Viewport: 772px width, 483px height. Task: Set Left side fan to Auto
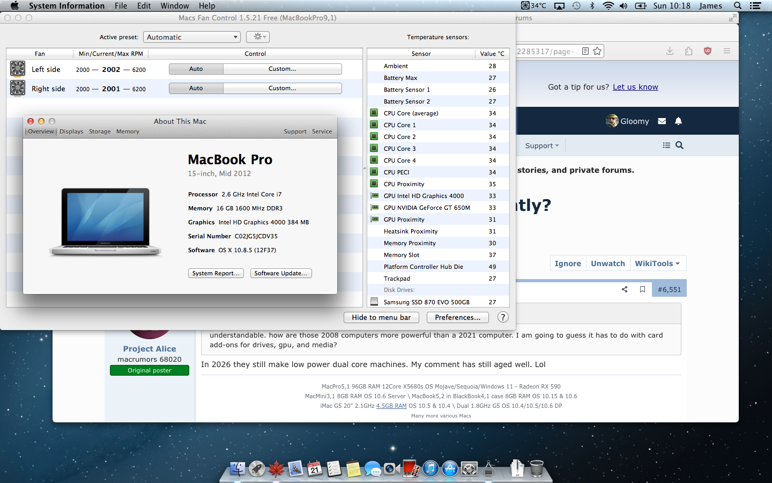[196, 69]
